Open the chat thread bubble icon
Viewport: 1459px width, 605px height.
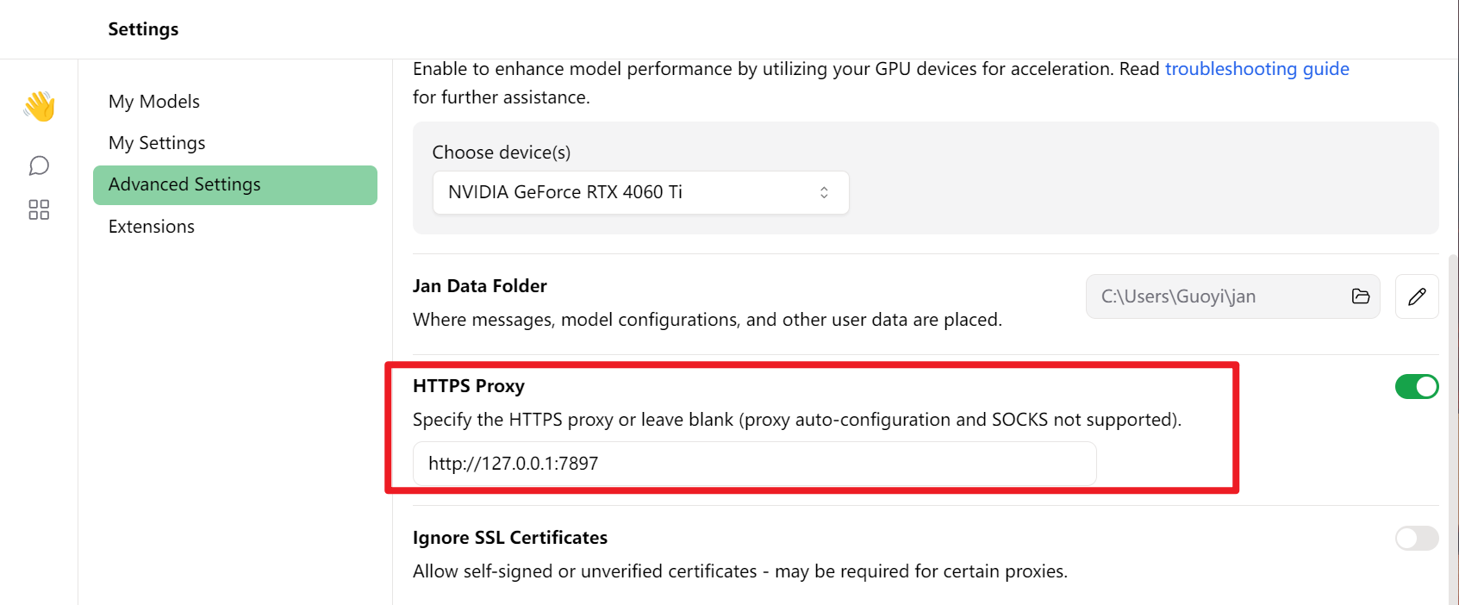39,165
